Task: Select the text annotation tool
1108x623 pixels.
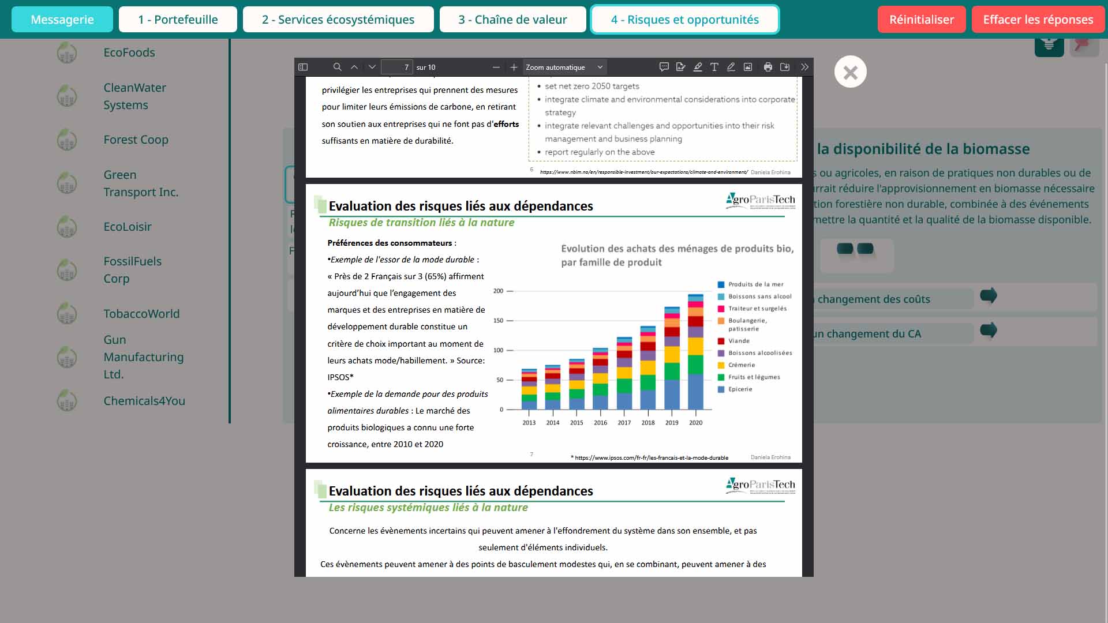Action: pos(714,67)
